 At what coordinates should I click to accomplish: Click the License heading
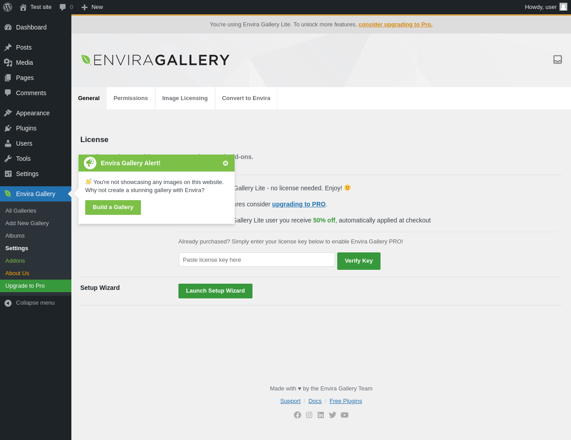(94, 140)
